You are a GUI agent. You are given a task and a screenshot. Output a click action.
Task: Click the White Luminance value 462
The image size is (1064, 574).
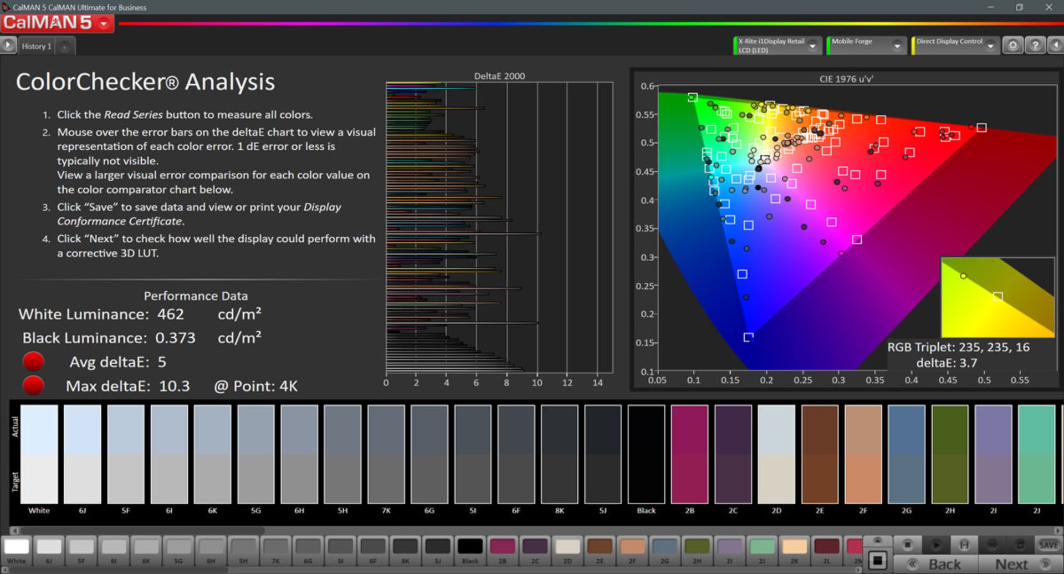click(171, 314)
